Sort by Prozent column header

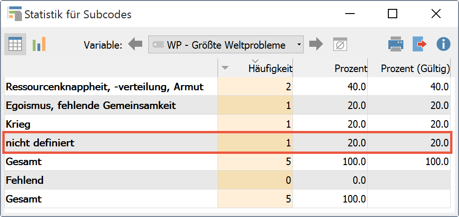click(x=350, y=69)
